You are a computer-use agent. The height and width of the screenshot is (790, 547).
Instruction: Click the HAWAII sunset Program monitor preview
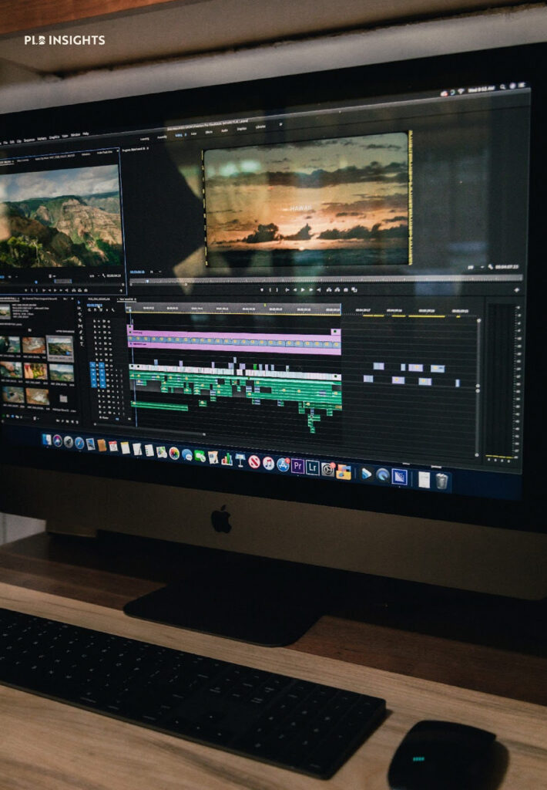[x=307, y=200]
